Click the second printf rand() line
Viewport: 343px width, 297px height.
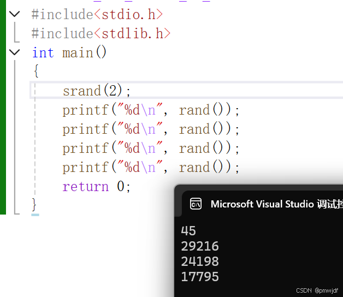point(151,129)
